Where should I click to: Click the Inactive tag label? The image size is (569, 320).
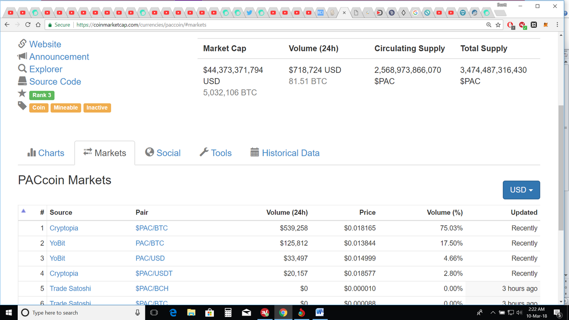(97, 108)
